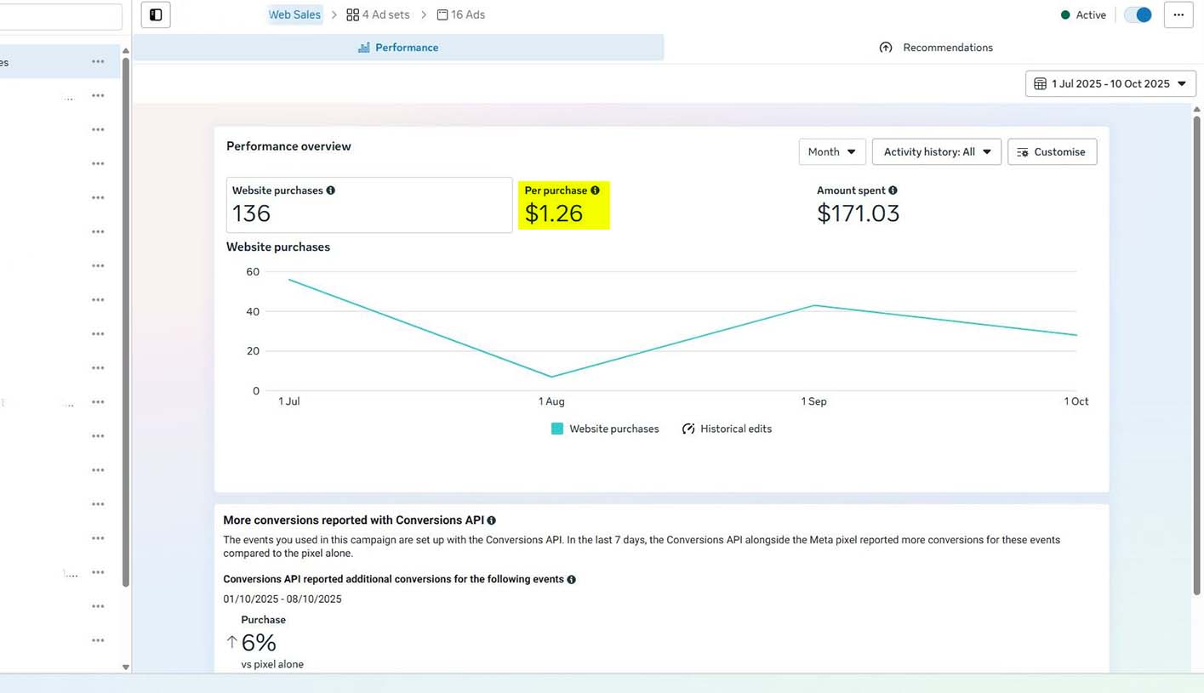Click the Customise button
This screenshot has width=1204, height=693.
click(x=1052, y=152)
